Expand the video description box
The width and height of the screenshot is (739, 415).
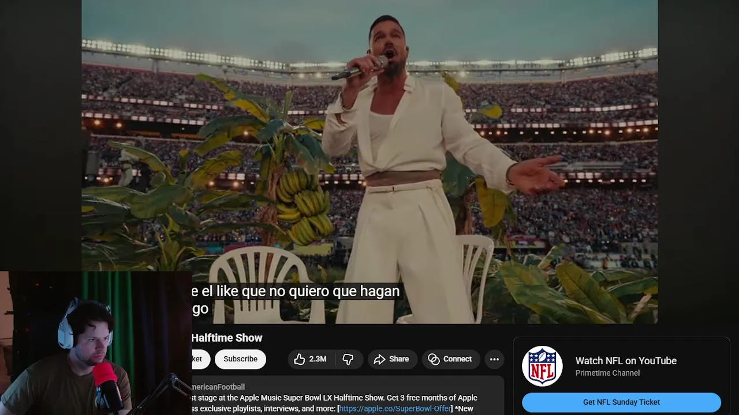click(348, 395)
